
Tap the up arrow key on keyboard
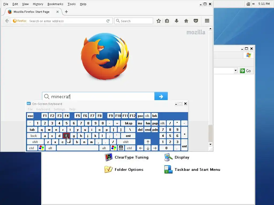pyautogui.click(x=148, y=142)
